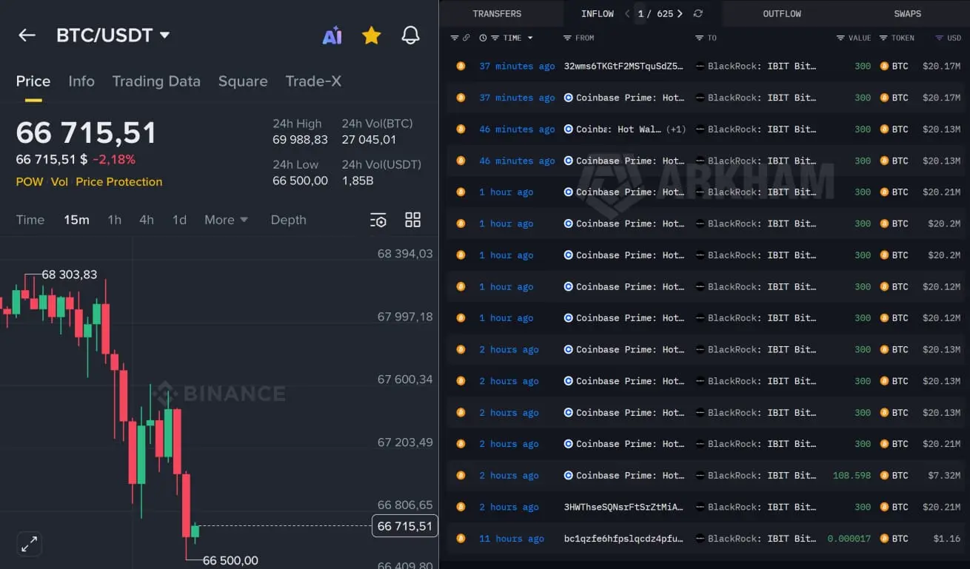970x569 pixels.
Task: Open the TO column filter icon
Action: tap(699, 38)
